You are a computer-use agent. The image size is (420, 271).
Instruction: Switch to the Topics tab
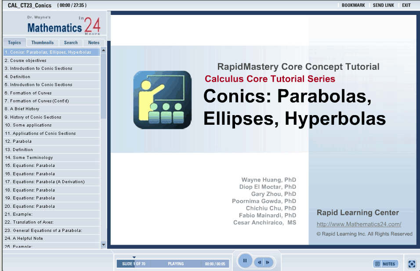14,43
